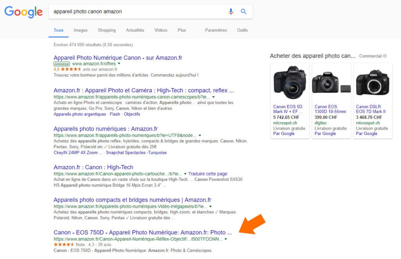Click the Annonce label badge

tap(61, 64)
